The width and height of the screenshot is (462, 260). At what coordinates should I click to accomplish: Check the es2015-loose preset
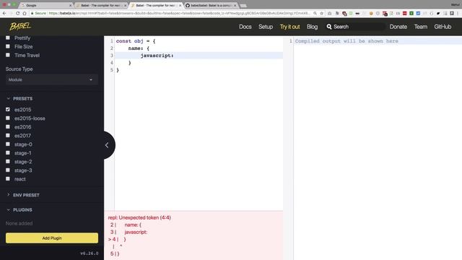[x=8, y=118]
